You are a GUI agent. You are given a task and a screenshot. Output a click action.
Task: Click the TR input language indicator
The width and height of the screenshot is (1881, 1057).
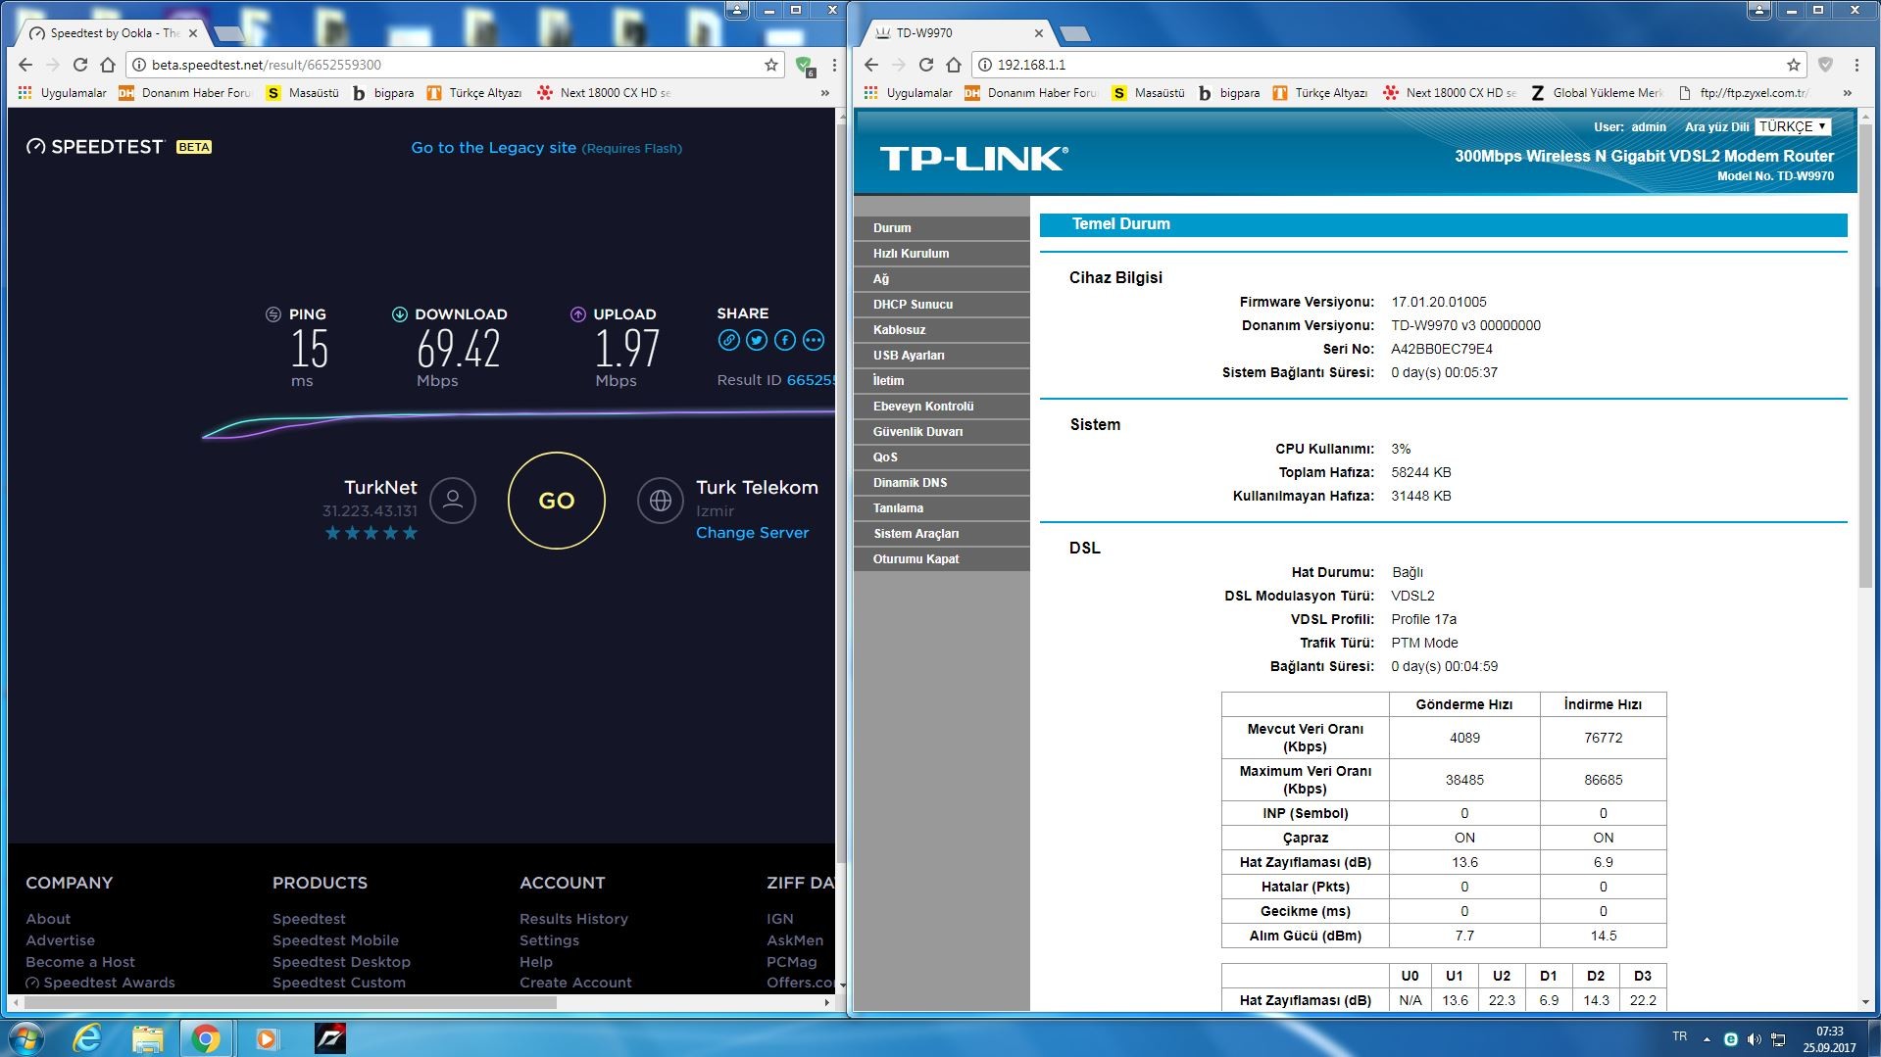coord(1679,1036)
